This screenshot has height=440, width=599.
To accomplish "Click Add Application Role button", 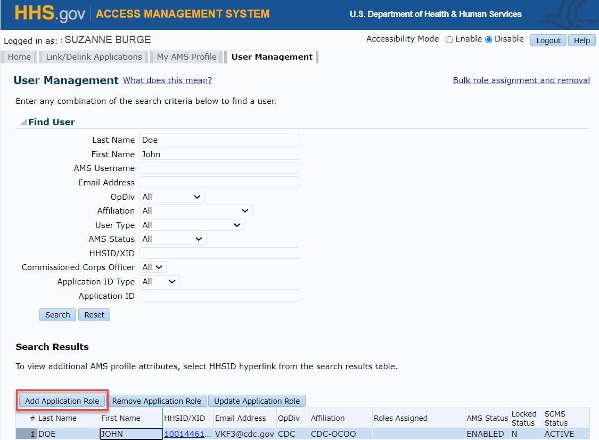I will pos(62,401).
